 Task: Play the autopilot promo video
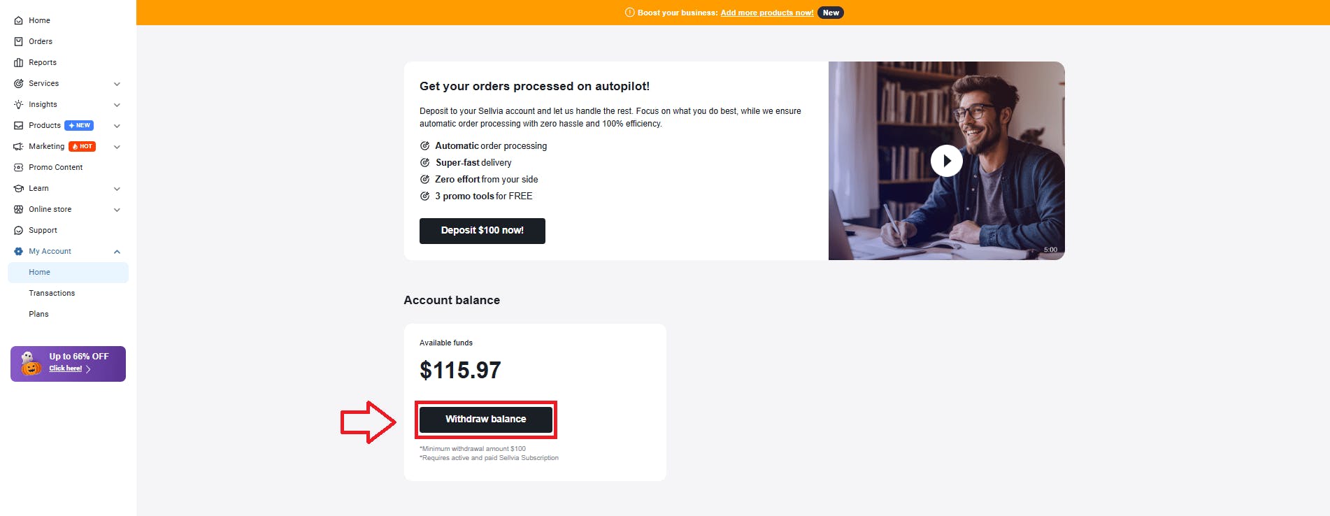[946, 161]
